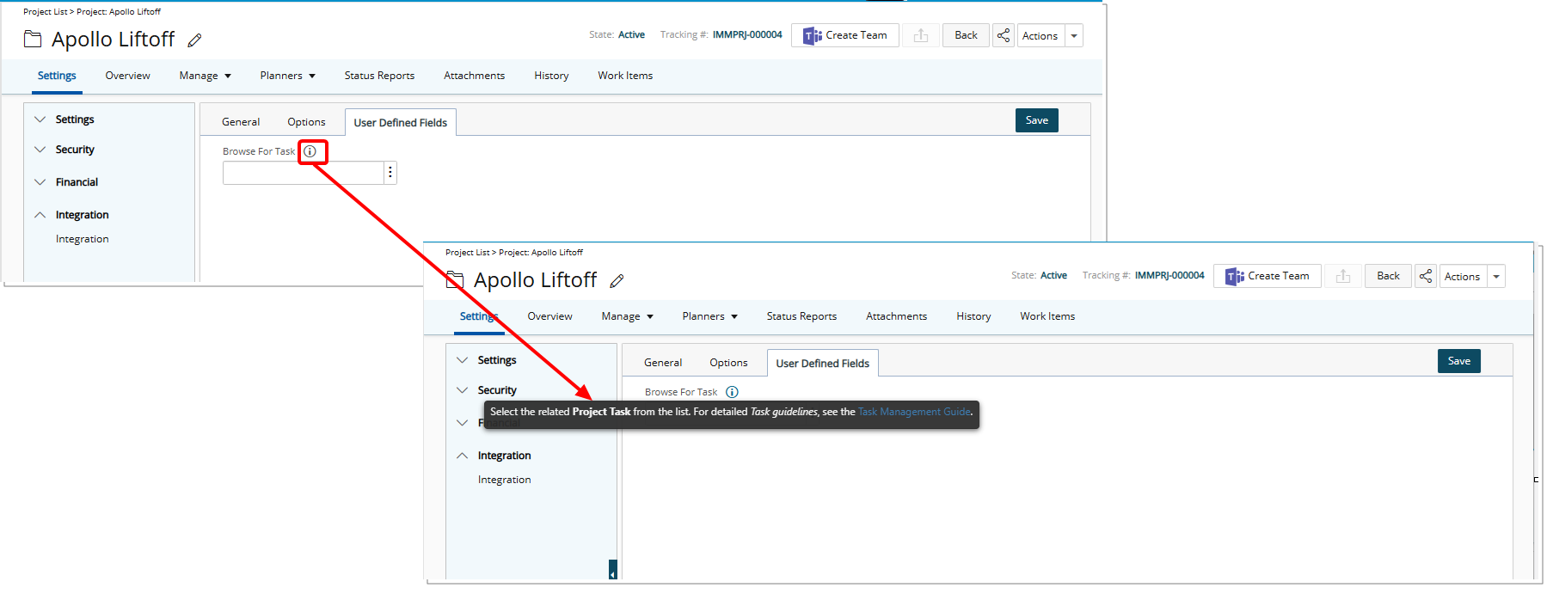Switch to the Options tab in upper window
Image resolution: width=1553 pixels, height=594 pixels.
click(x=306, y=122)
